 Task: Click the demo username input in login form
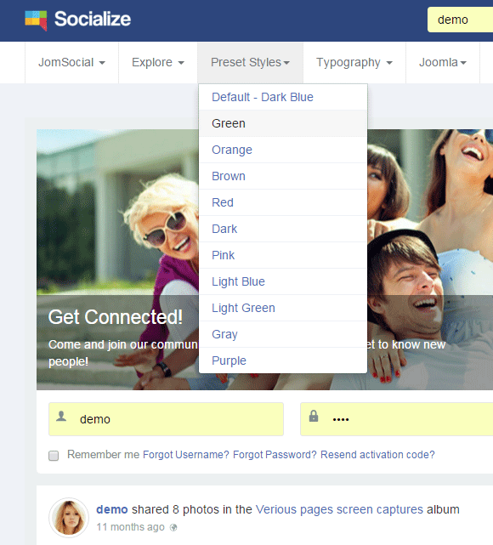166,419
